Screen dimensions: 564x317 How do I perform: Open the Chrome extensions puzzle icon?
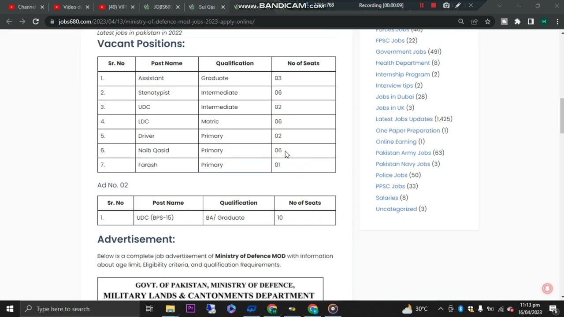click(517, 22)
